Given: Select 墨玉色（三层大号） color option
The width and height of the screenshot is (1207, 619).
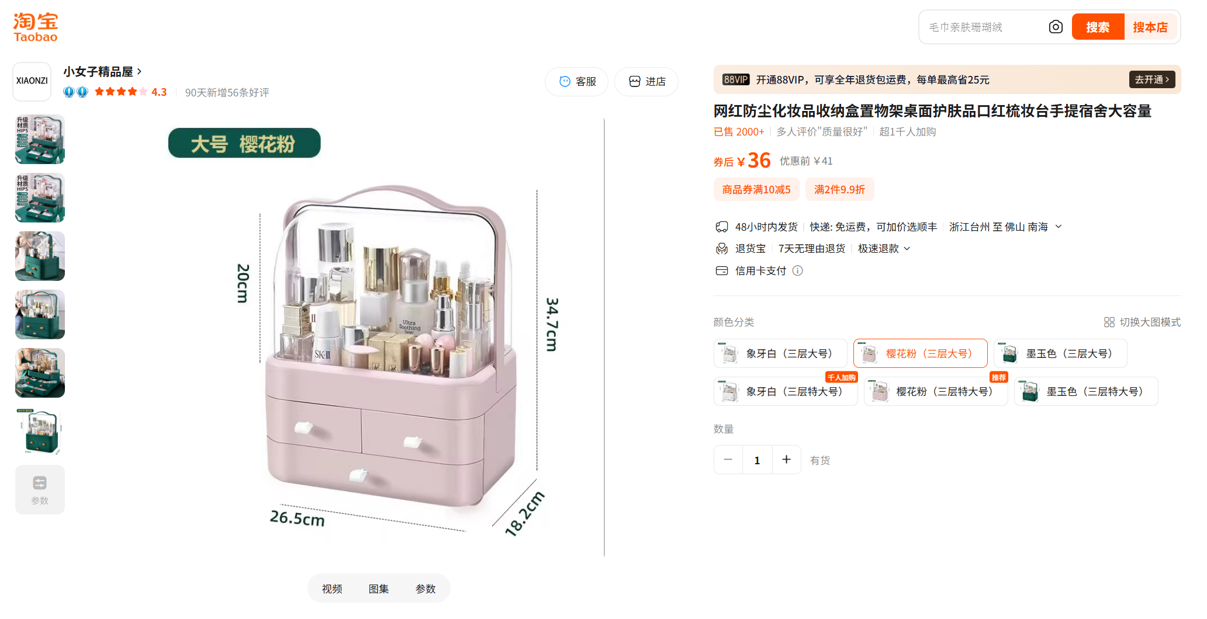Looking at the screenshot, I should [1060, 354].
